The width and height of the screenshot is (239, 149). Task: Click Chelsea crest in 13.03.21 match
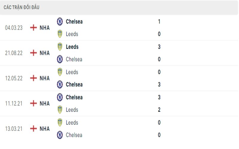click(60, 135)
